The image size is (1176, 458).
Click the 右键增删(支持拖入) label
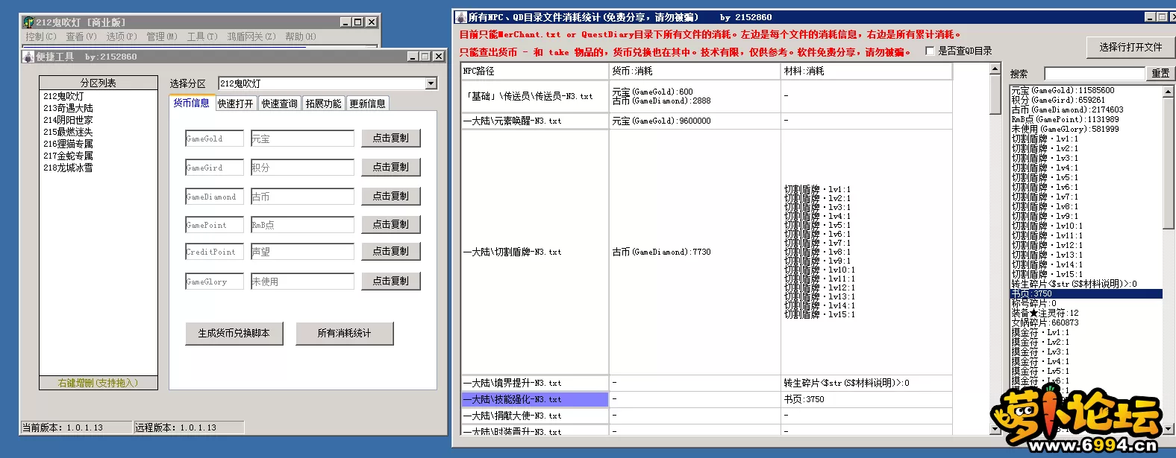(98, 383)
